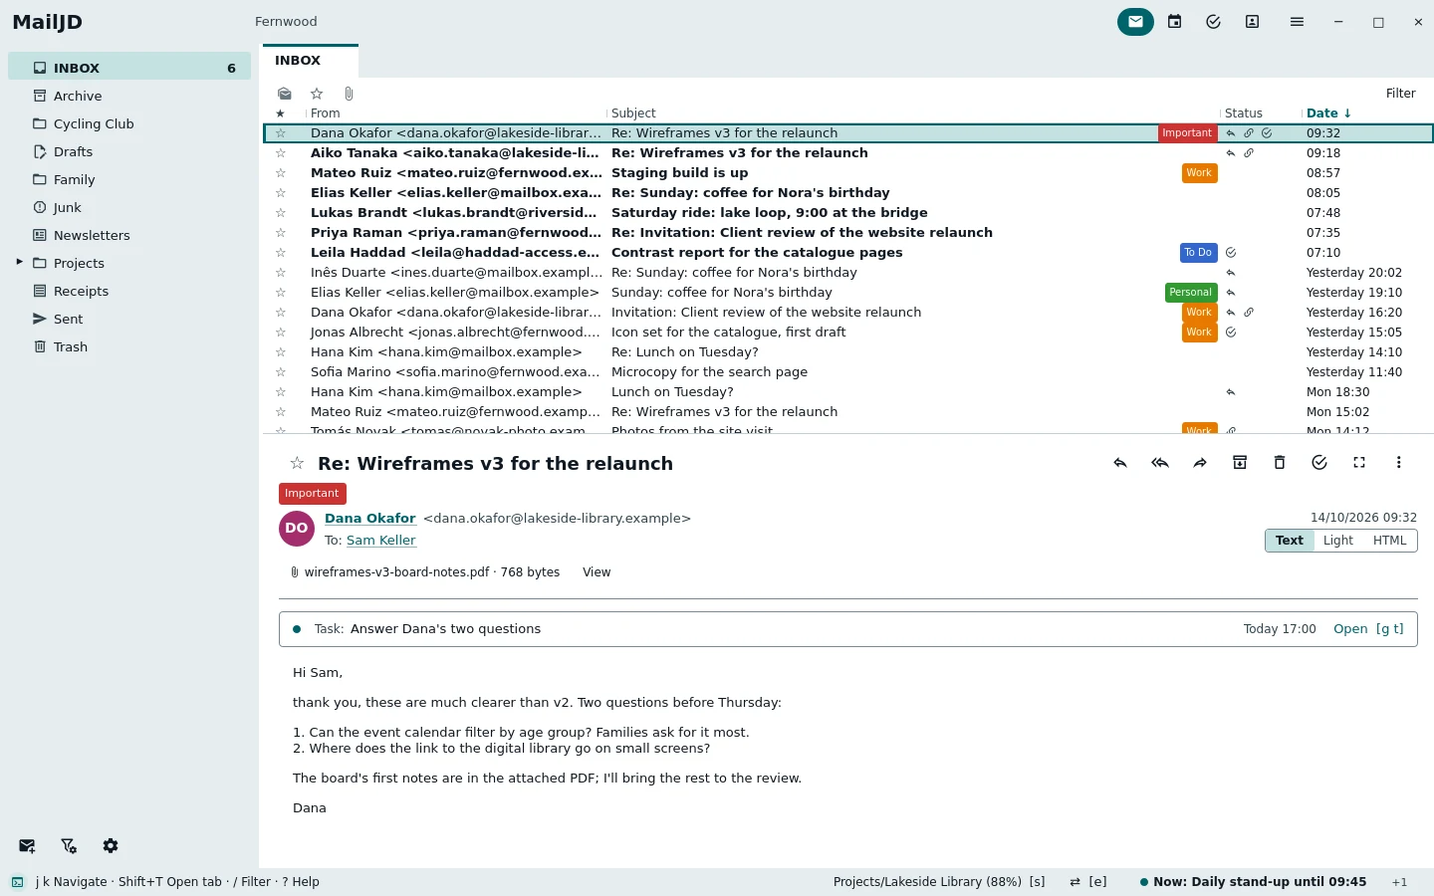Open the Tasks view icon in header
This screenshot has width=1434, height=896.
pyautogui.click(x=1213, y=22)
